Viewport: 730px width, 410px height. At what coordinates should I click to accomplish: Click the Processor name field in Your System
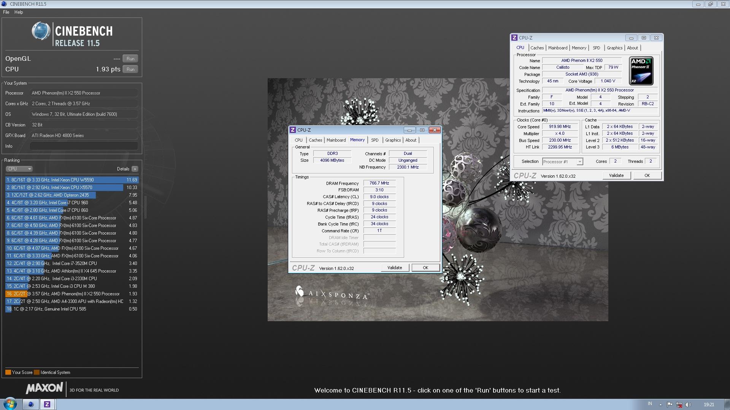pos(84,93)
